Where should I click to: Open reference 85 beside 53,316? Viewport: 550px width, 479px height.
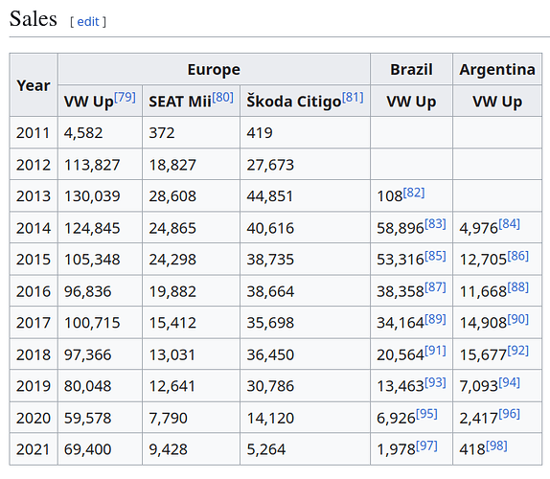click(435, 256)
